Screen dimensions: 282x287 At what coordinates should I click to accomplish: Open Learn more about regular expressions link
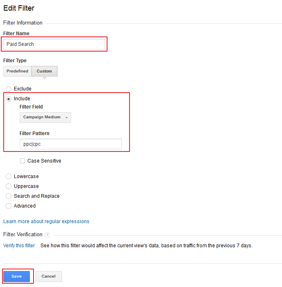[46, 221]
